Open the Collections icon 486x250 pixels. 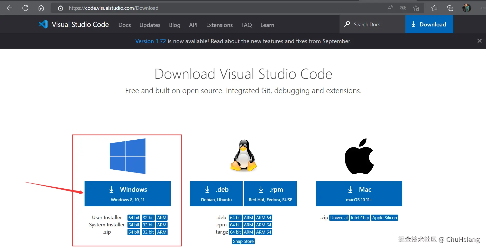[x=450, y=8]
